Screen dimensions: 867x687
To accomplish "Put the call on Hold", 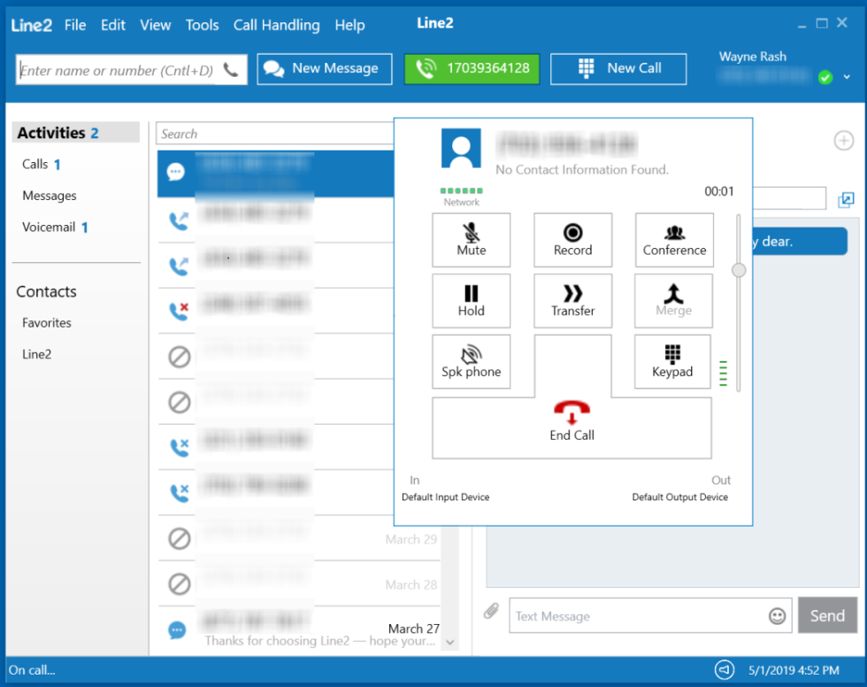I will (x=471, y=301).
